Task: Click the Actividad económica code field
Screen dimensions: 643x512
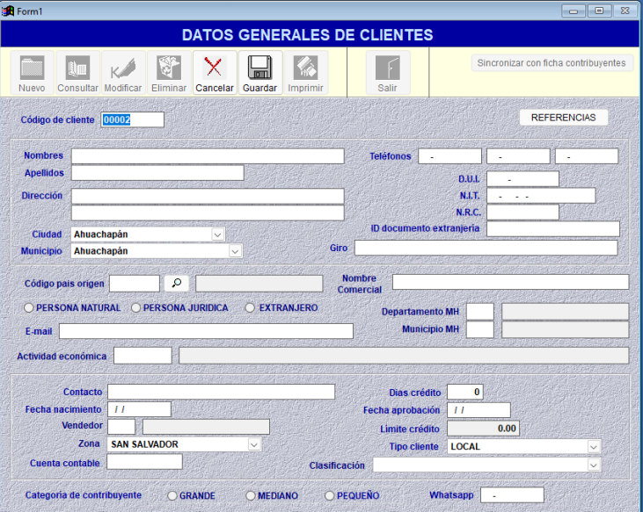Action: [x=142, y=356]
